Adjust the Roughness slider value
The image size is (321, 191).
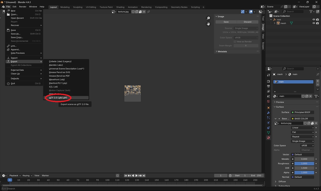304,163
